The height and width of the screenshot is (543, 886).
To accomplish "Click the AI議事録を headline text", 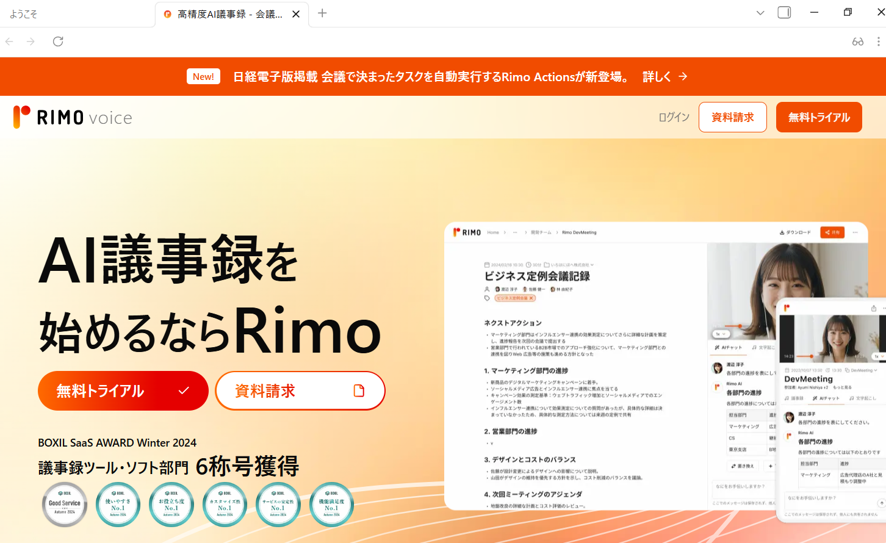I will 169,259.
